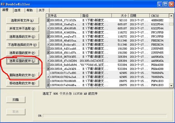Check the 130704101761060f8 file checkbox
Image resolution: width=175 pixels, height=123 pixels.
[48, 81]
